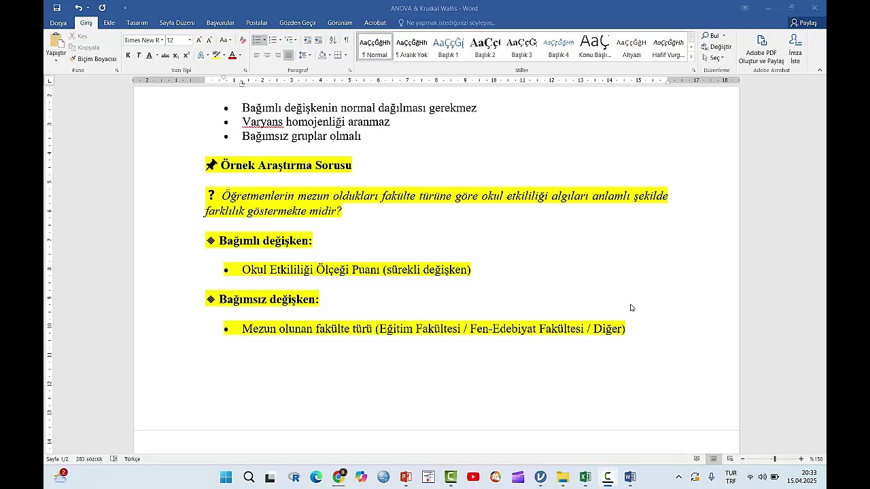Expand the Styles gallery more arrow
870x489 pixels.
(691, 57)
